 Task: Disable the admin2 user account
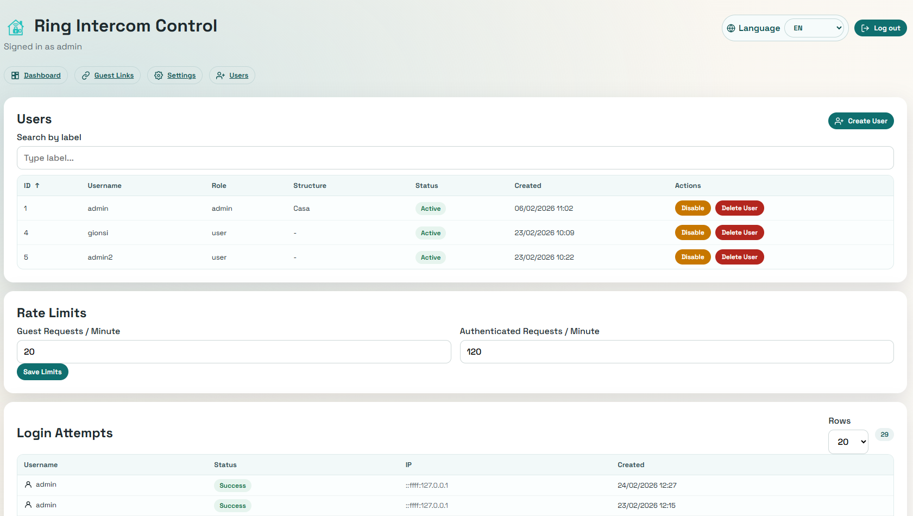click(x=692, y=256)
